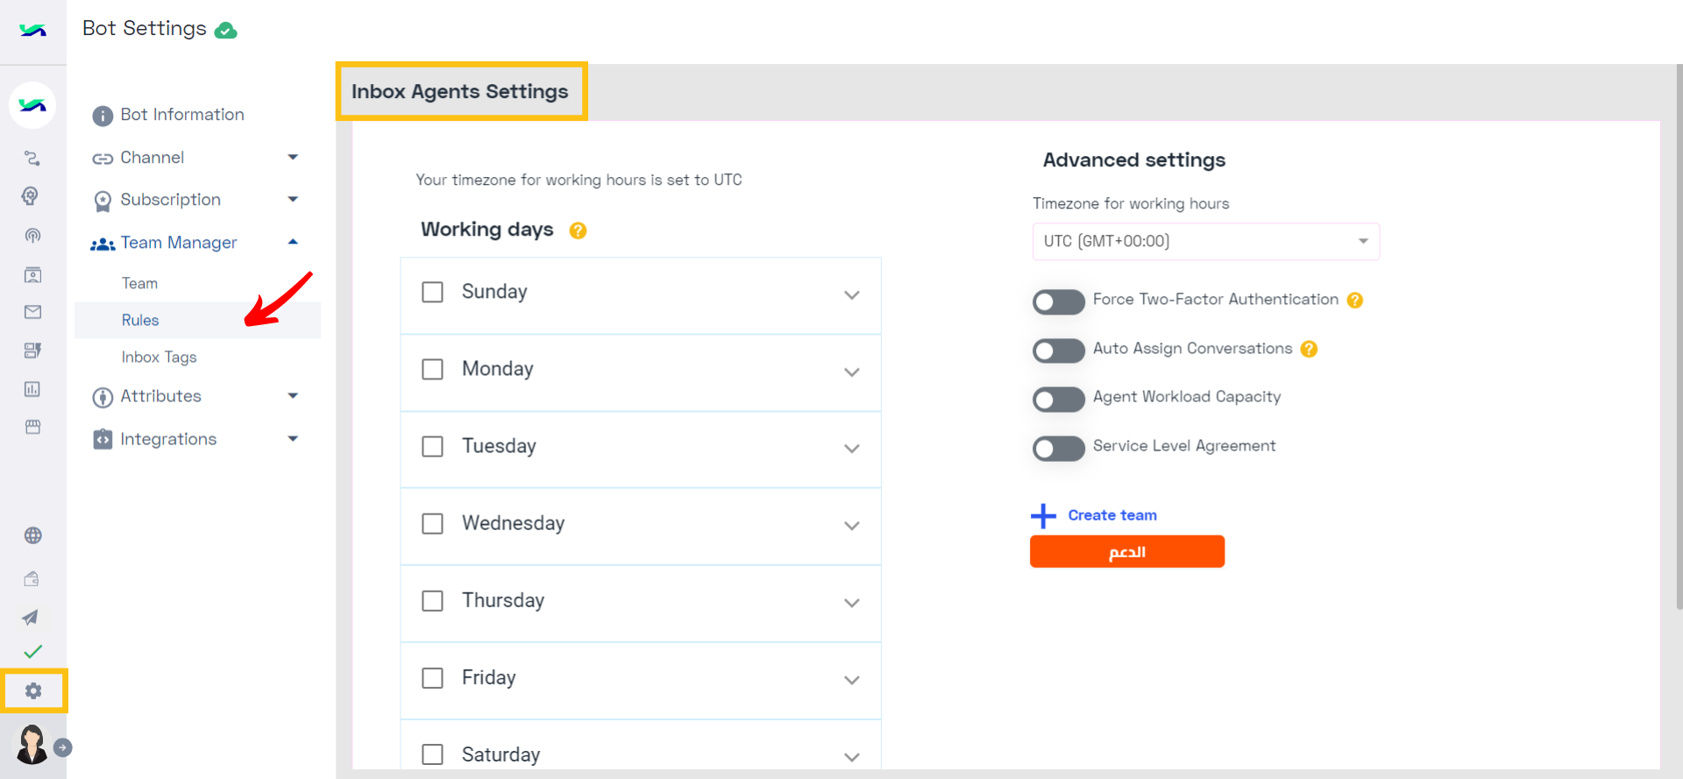Select the Inbox Tags submenu item
Screen dimensions: 1683x779
[x=159, y=357]
